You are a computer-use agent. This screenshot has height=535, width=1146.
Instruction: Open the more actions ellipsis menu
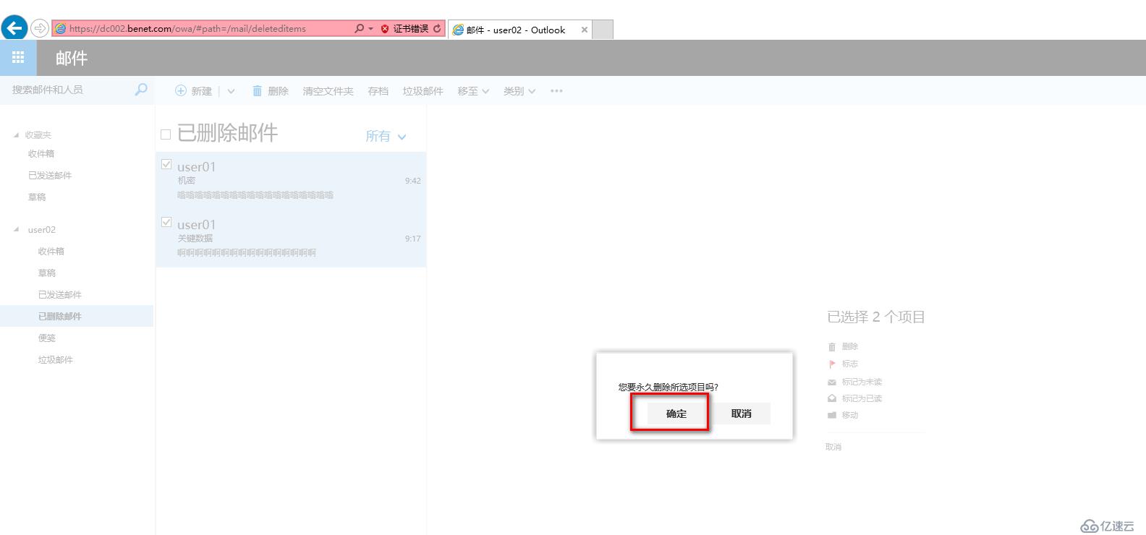click(556, 91)
